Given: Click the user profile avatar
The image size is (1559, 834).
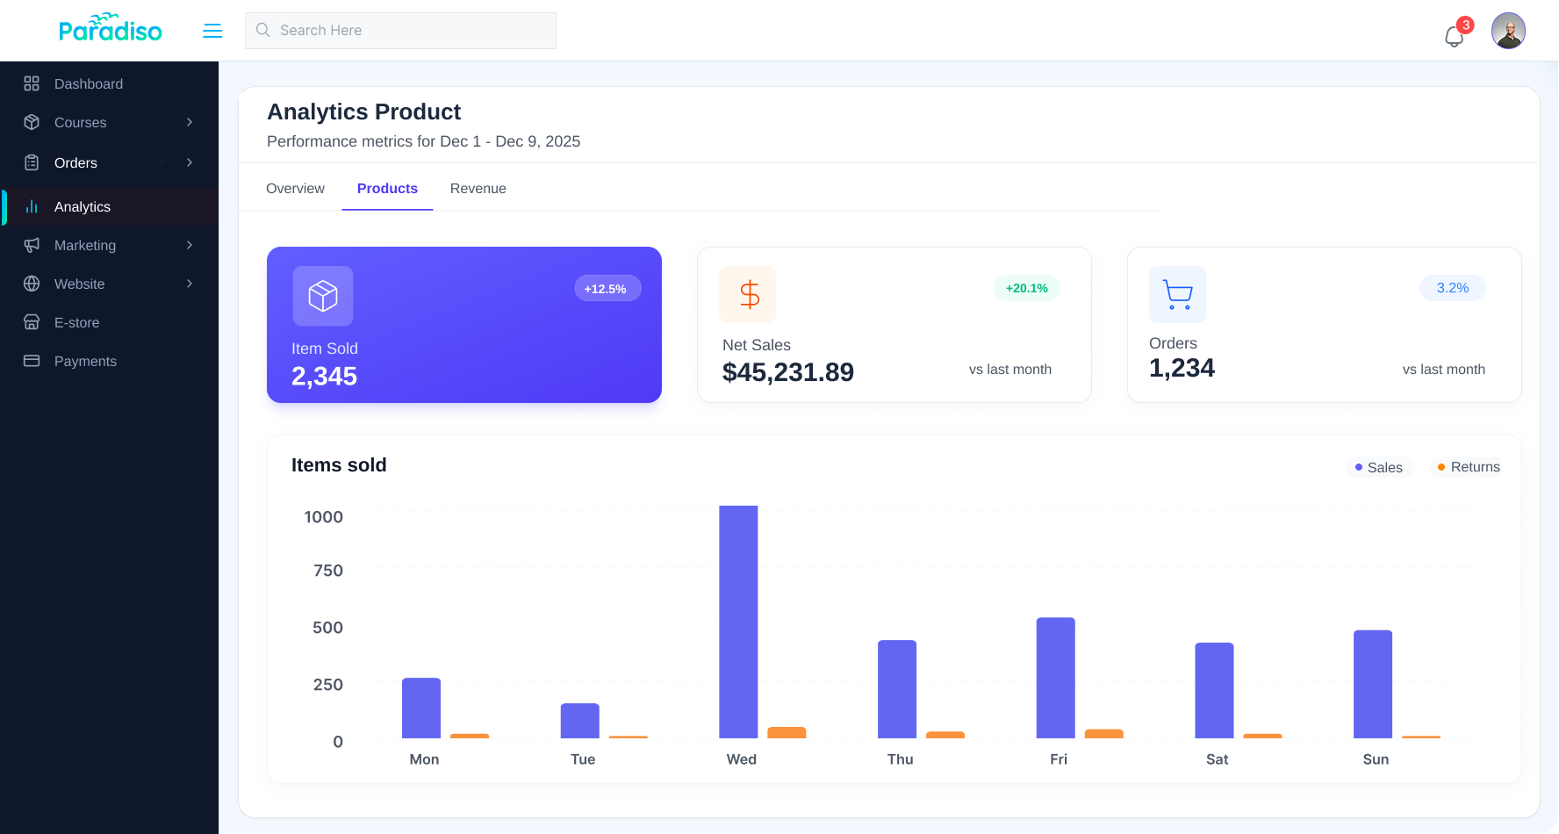Looking at the screenshot, I should point(1507,31).
